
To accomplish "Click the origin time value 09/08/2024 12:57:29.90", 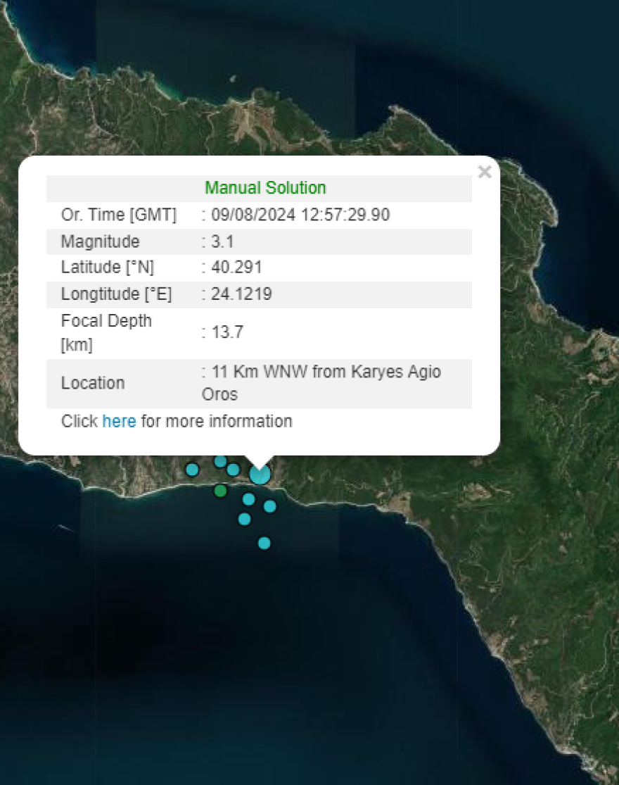I will [300, 215].
